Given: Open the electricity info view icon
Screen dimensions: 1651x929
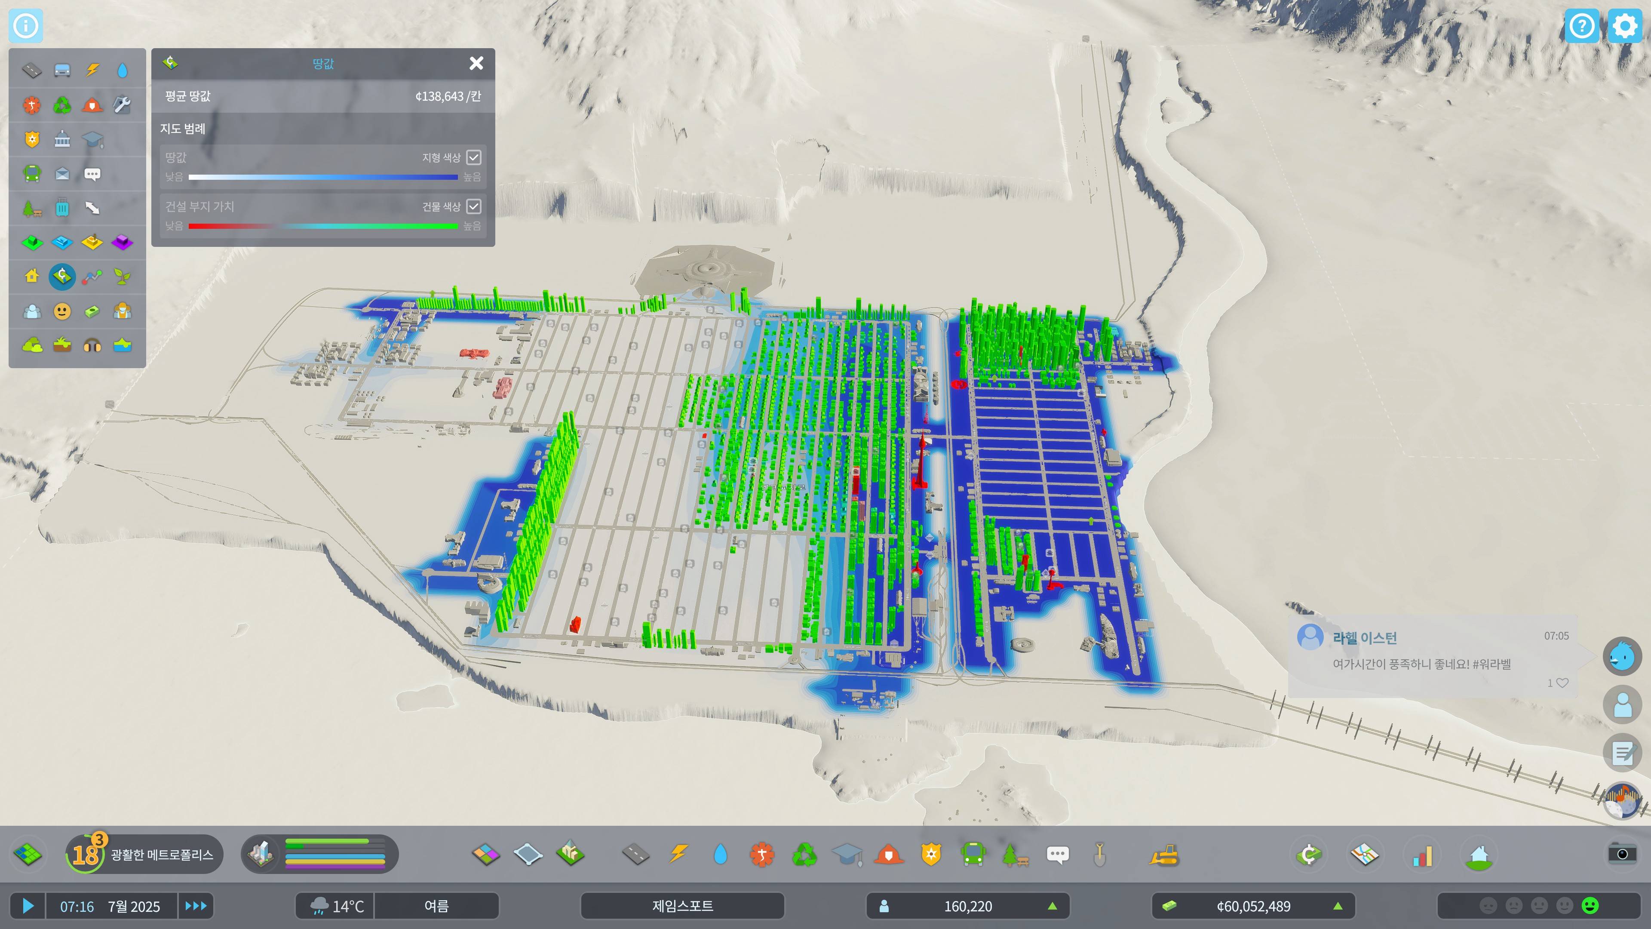Looking at the screenshot, I should pyautogui.click(x=93, y=70).
